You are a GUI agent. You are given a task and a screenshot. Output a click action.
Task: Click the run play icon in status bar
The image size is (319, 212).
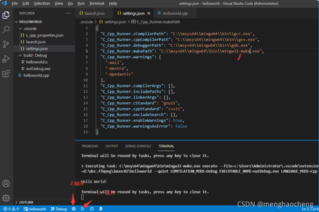(x=83, y=209)
